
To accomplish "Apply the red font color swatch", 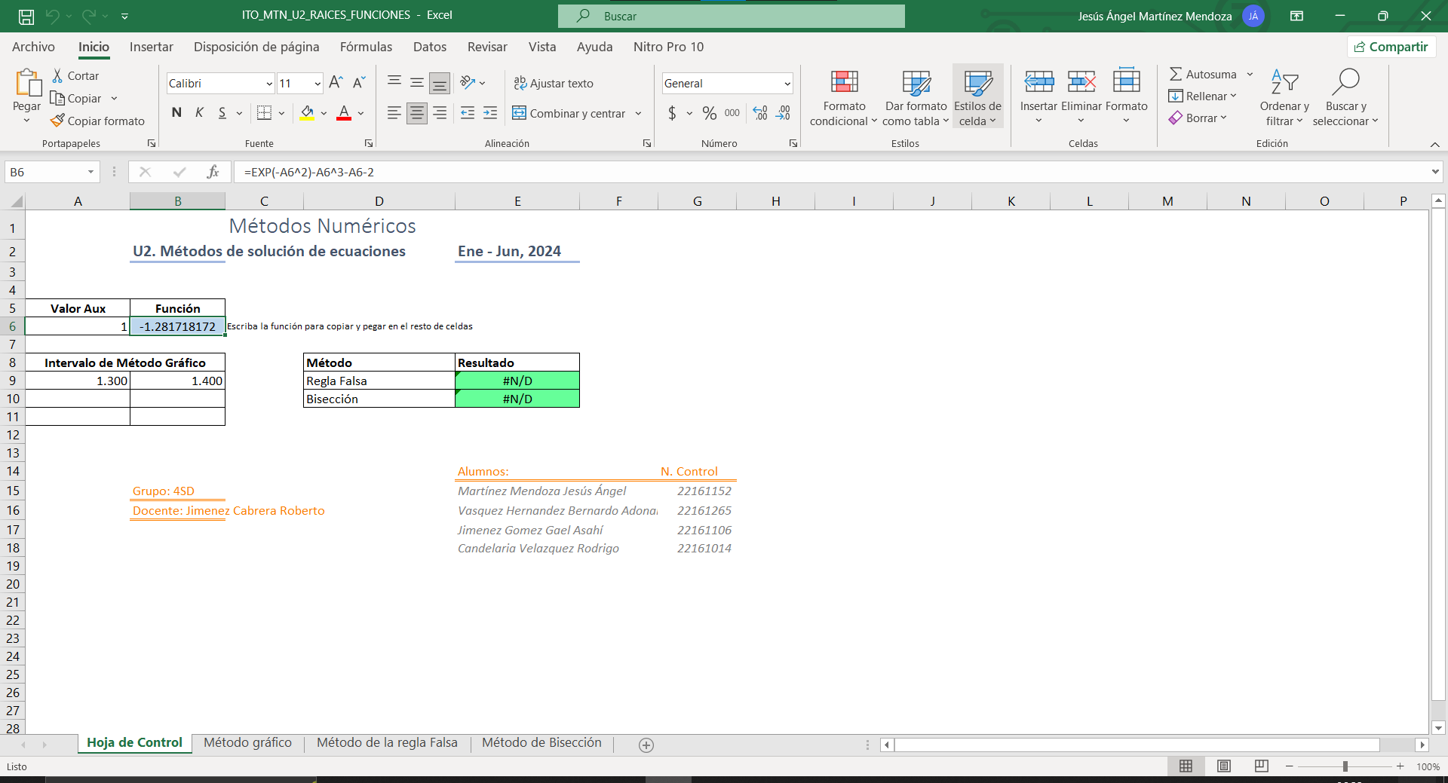I will pyautogui.click(x=344, y=113).
